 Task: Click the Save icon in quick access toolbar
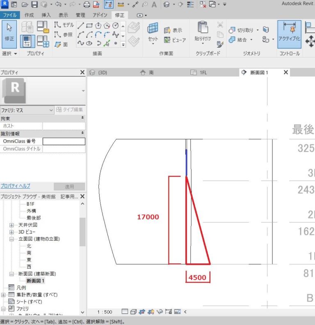click(x=34, y=5)
